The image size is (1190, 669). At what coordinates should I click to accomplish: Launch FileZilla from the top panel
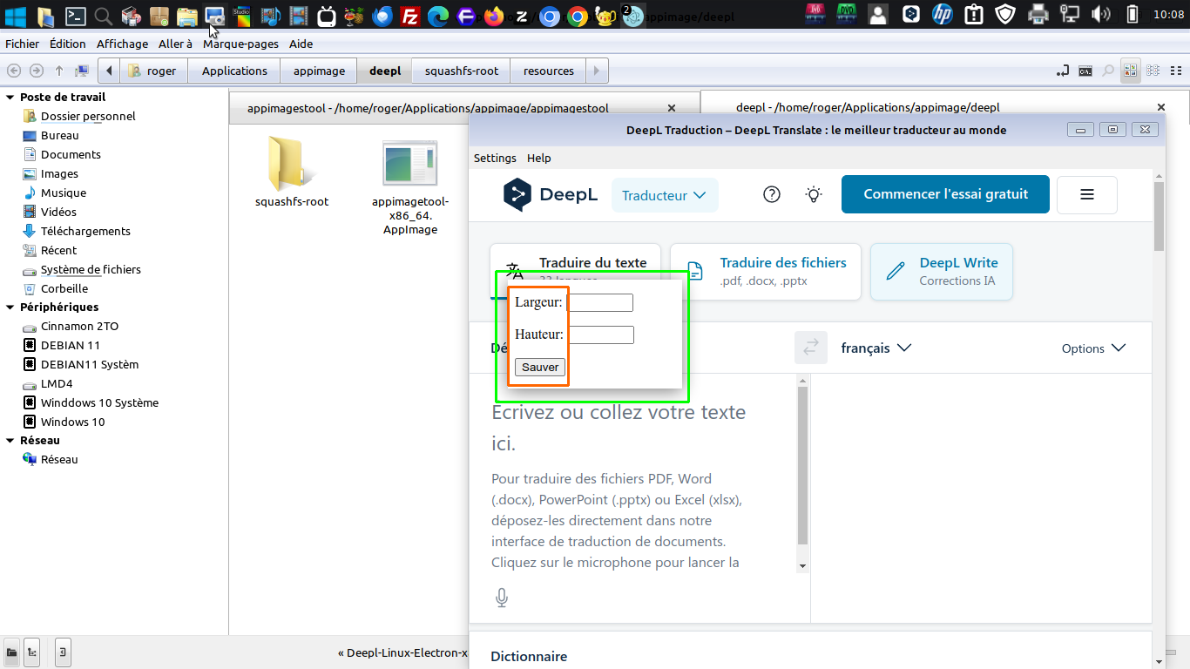click(410, 15)
